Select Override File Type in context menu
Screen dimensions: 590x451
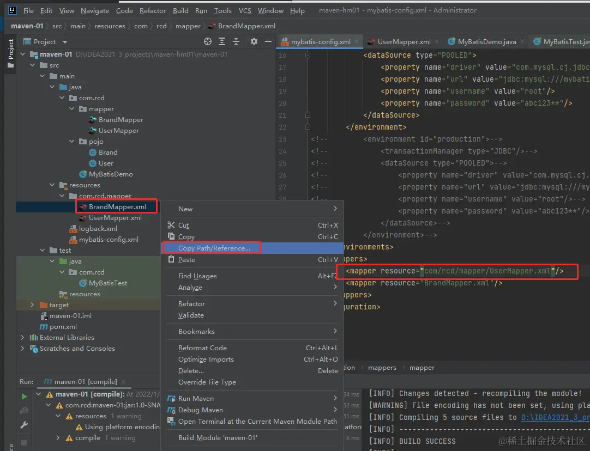tap(252, 382)
